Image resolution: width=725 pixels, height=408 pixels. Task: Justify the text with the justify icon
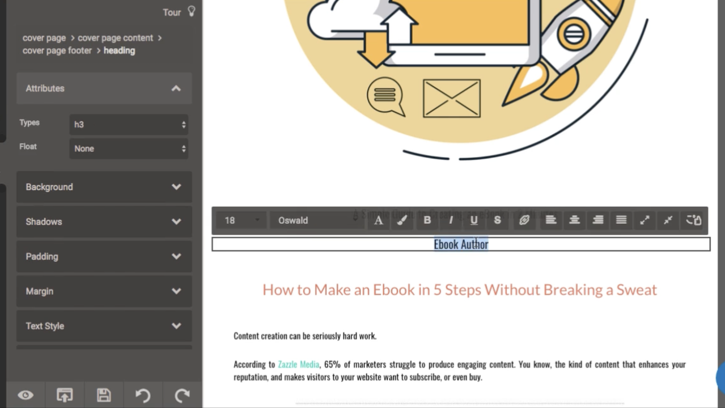[621, 220]
